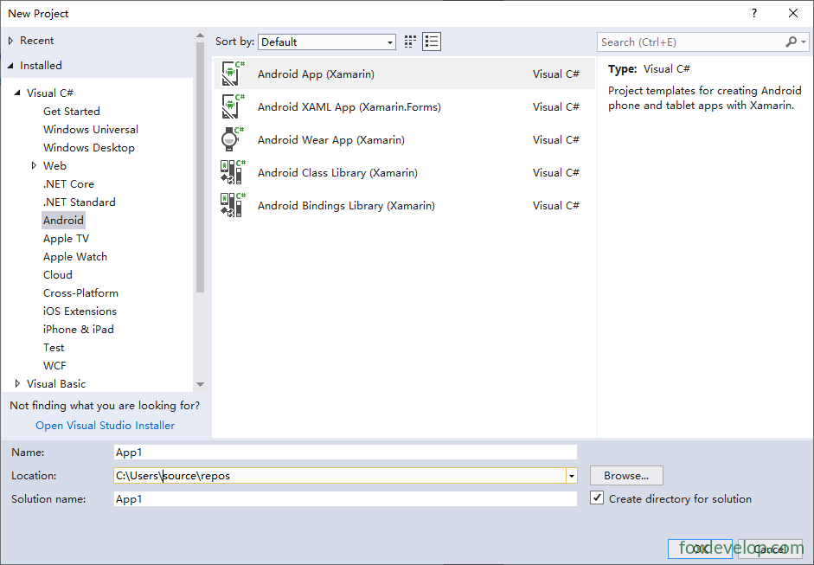The height and width of the screenshot is (565, 814).
Task: Click the Android App (Xamarin) template icon
Action: tap(233, 74)
